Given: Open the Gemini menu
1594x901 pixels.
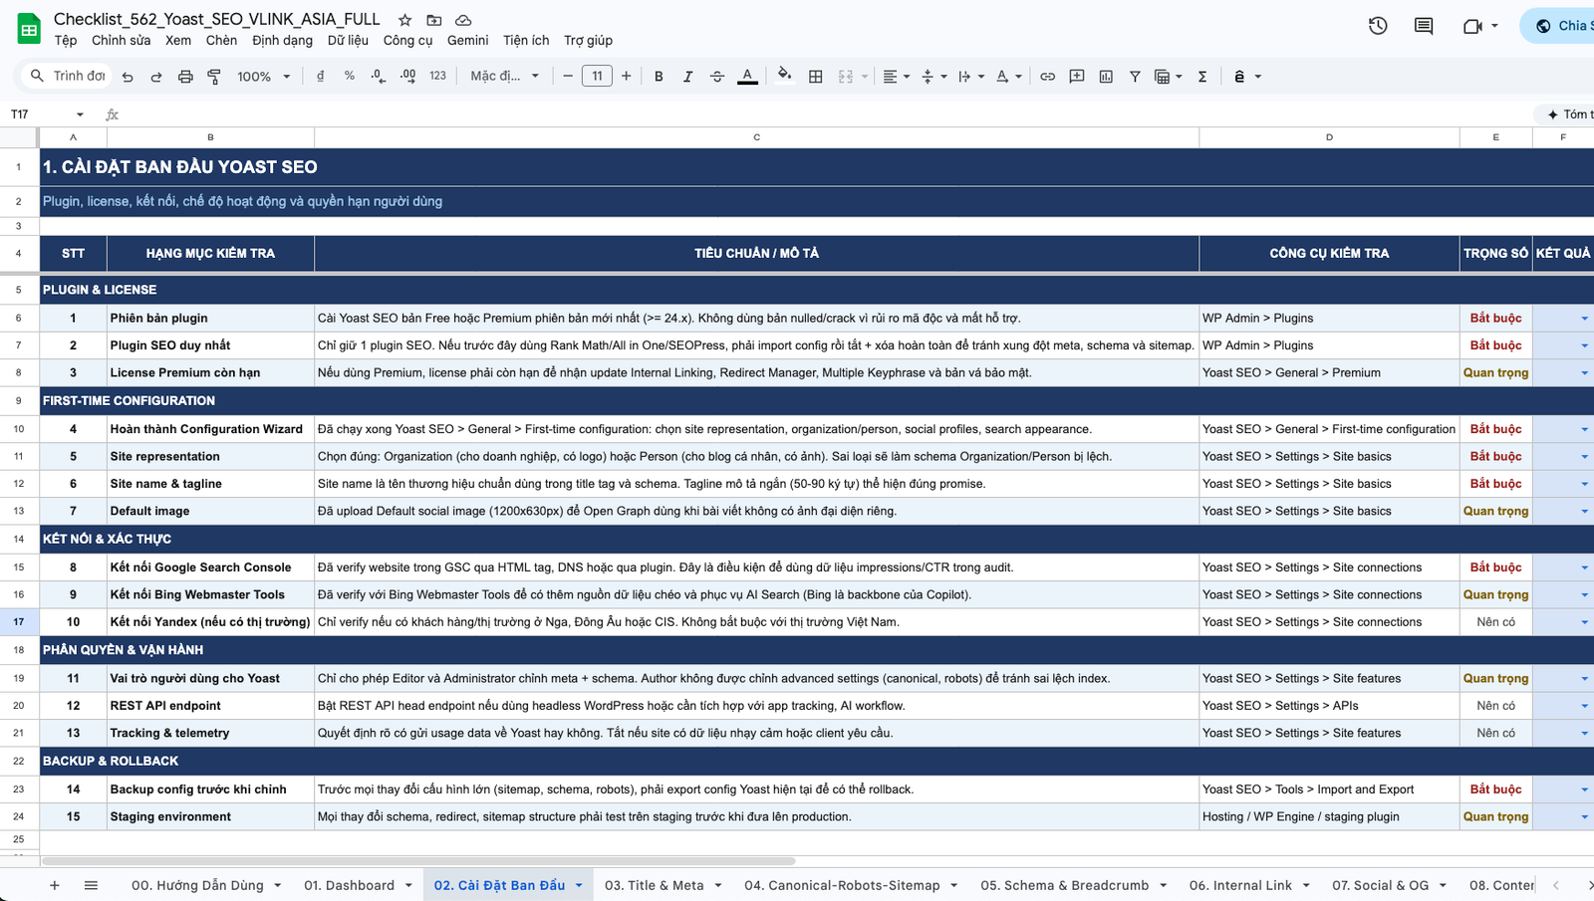Looking at the screenshot, I should (x=467, y=41).
